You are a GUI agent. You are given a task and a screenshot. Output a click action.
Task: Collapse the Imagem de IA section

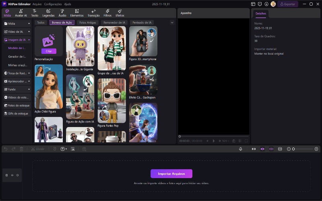(x=29, y=40)
